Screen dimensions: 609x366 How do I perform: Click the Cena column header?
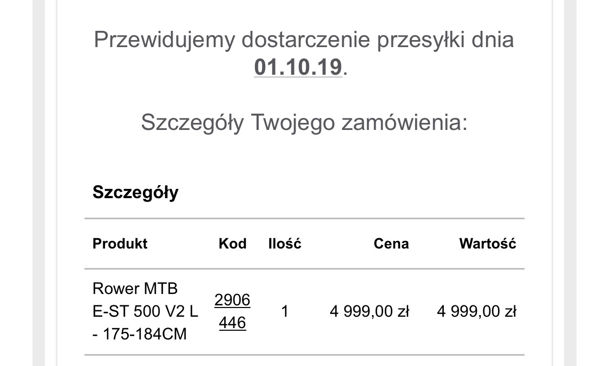[391, 244]
